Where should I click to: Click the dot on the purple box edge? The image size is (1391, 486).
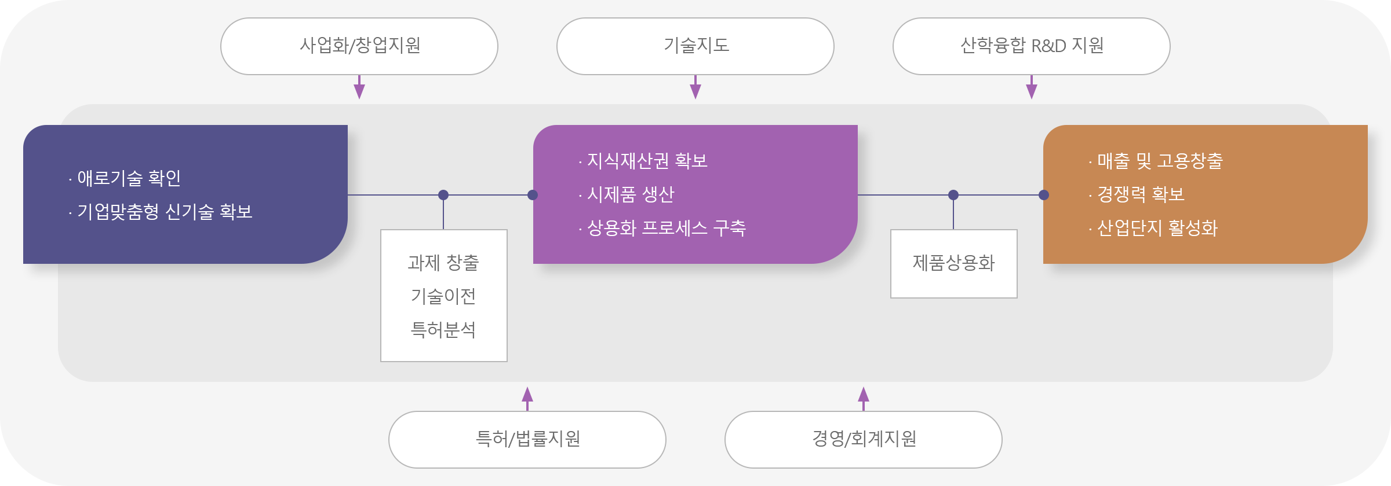tap(533, 195)
